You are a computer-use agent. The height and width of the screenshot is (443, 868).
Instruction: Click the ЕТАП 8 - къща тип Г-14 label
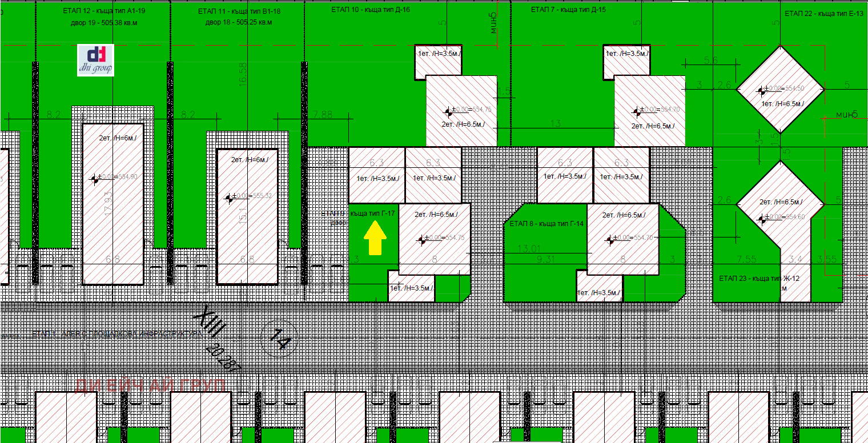[x=546, y=224]
